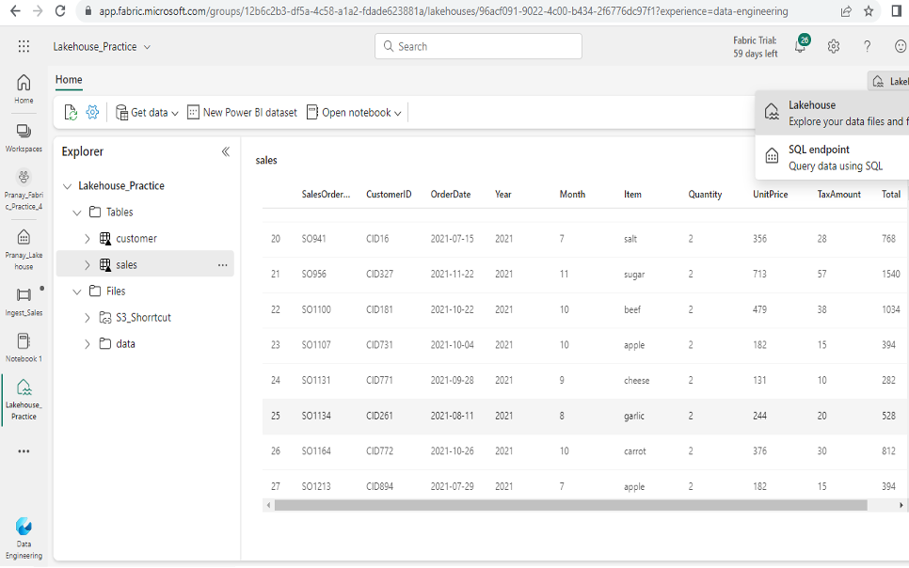Image resolution: width=909 pixels, height=568 pixels.
Task: Expand the S3_Shorrtcut folder
Action: [x=87, y=318]
